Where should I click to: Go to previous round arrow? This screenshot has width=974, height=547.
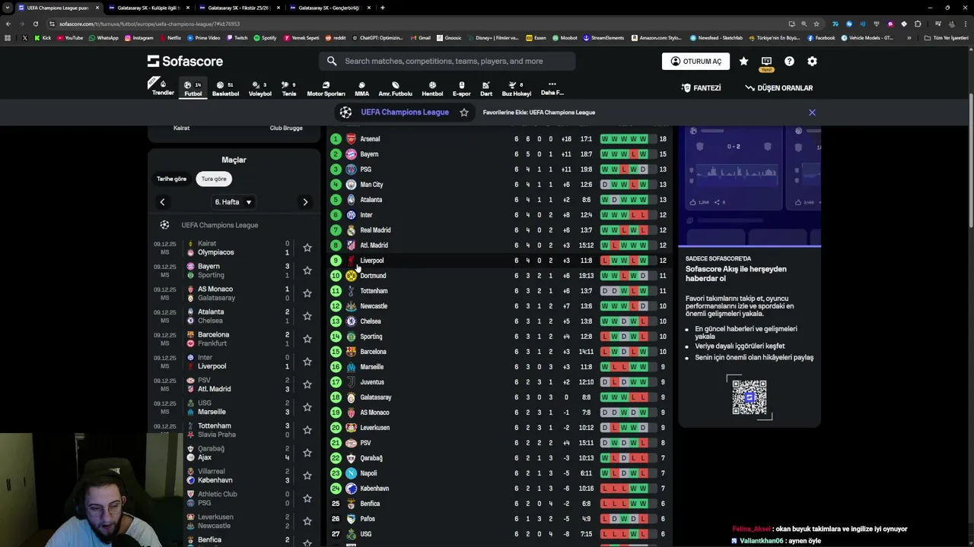162,202
